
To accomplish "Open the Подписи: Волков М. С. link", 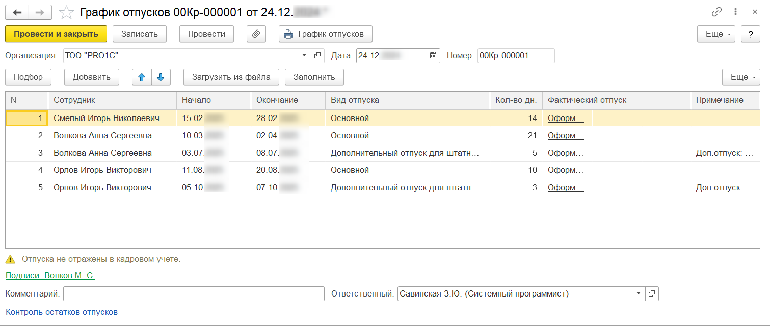I will [x=50, y=276].
